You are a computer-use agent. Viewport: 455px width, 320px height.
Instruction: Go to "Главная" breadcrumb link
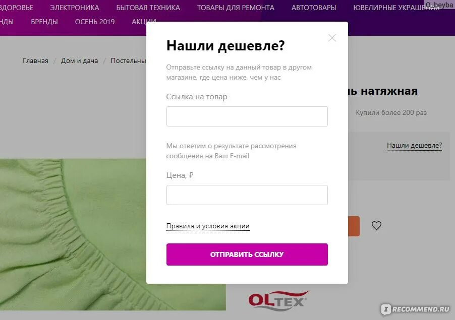pos(35,61)
